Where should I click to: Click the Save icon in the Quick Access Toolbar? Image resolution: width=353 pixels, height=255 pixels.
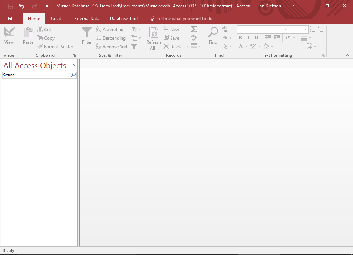point(11,6)
